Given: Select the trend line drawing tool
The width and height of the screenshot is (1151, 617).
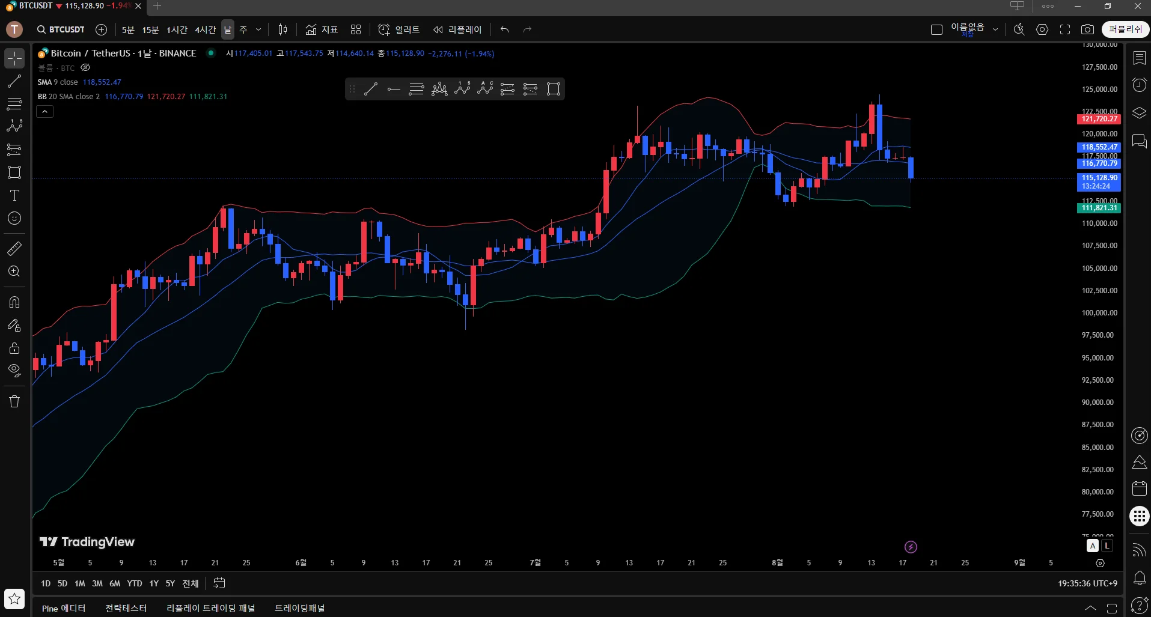Looking at the screenshot, I should pyautogui.click(x=14, y=81).
